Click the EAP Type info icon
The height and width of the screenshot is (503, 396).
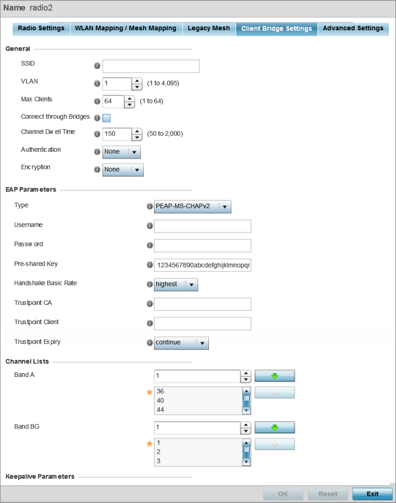tap(150, 206)
